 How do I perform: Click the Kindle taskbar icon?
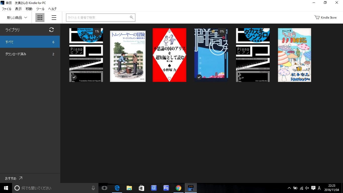pyautogui.click(x=191, y=188)
